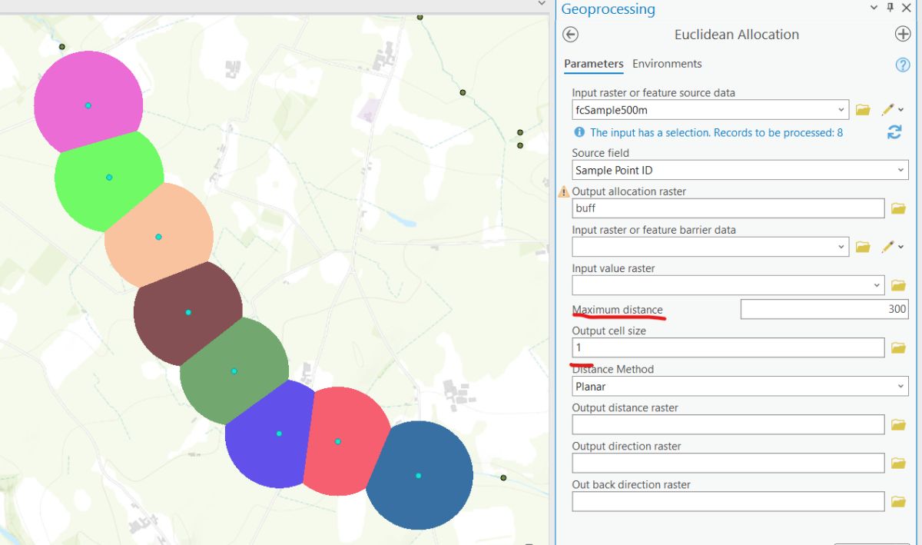Screen dimensions: 922x545
Task: Browse for output distance raster location
Action: [x=898, y=424]
